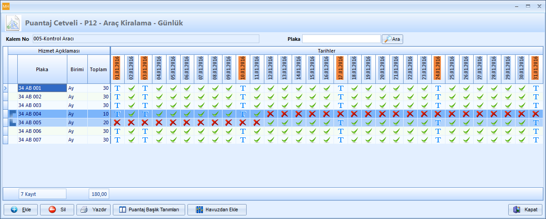Select the 34 AB 006 plate row
The image size is (546, 219).
coord(42,131)
